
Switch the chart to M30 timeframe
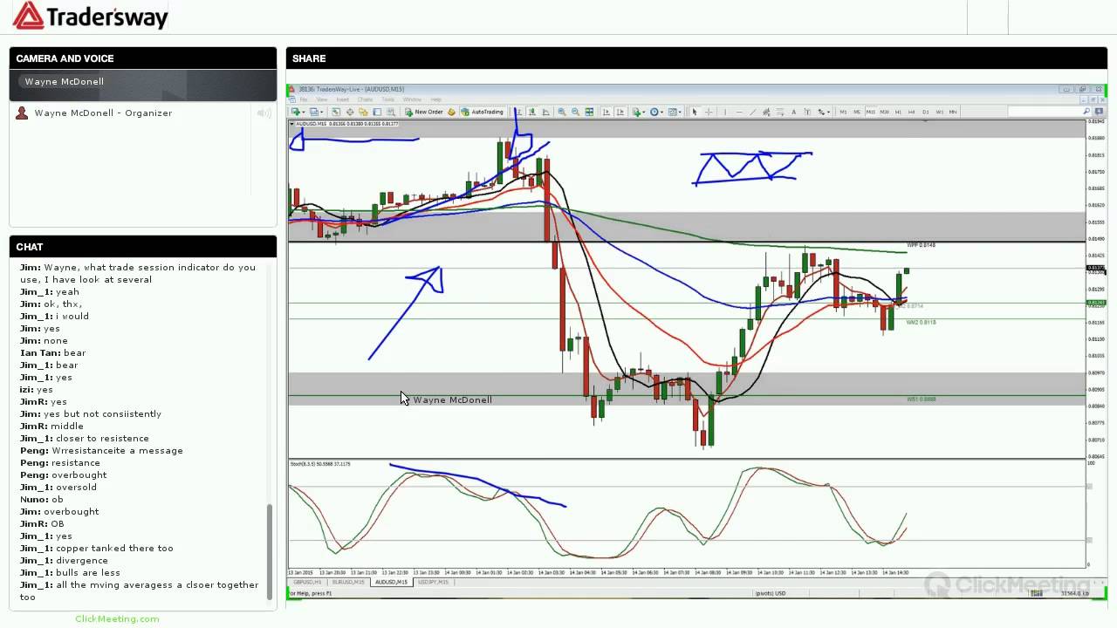point(884,112)
